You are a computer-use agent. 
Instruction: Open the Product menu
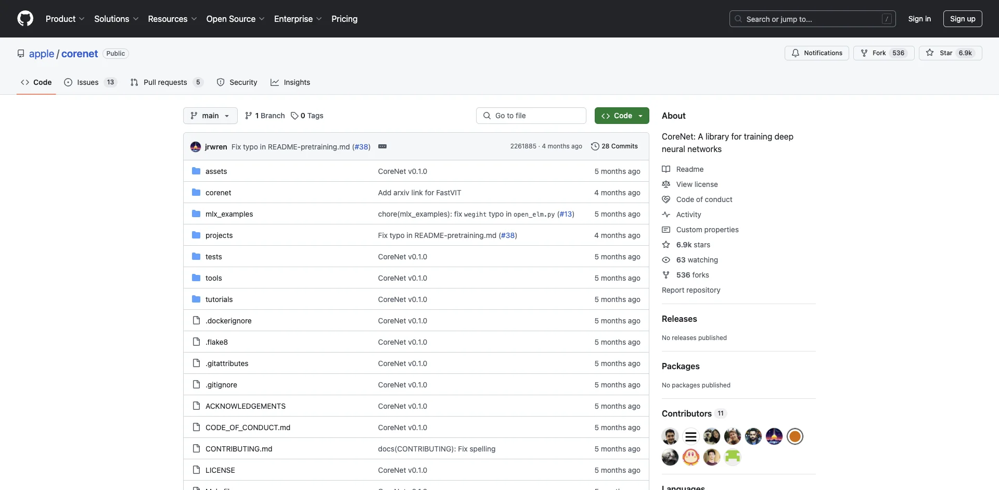tap(65, 19)
